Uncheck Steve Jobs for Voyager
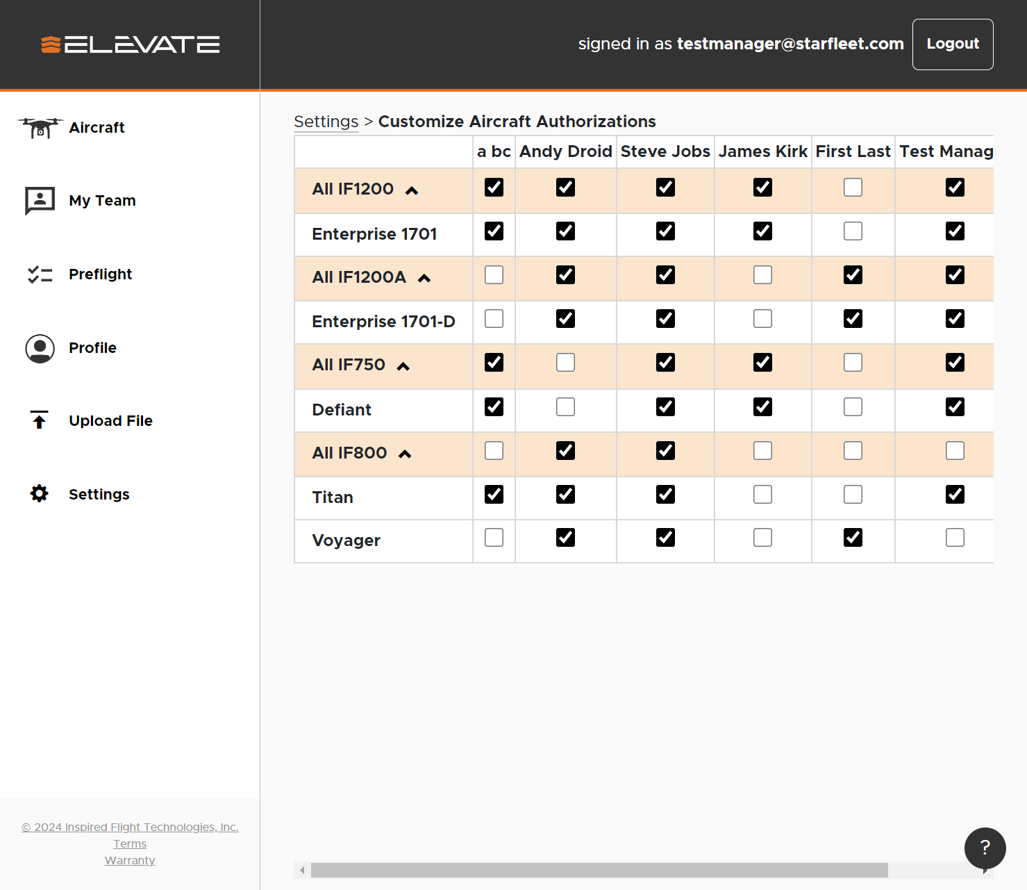1027x890 pixels. (665, 538)
